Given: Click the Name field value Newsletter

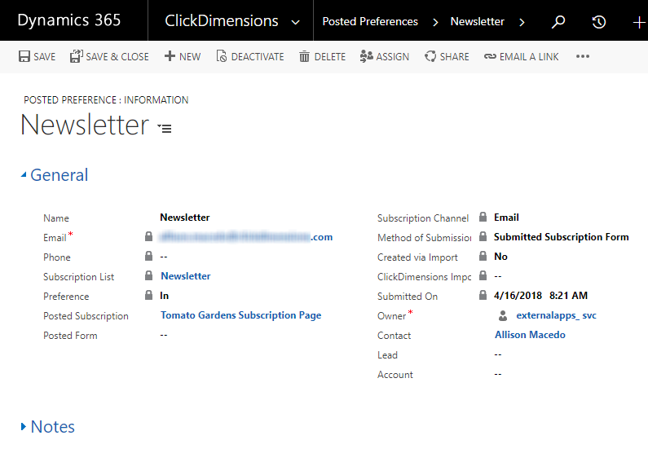Looking at the screenshot, I should point(185,218).
